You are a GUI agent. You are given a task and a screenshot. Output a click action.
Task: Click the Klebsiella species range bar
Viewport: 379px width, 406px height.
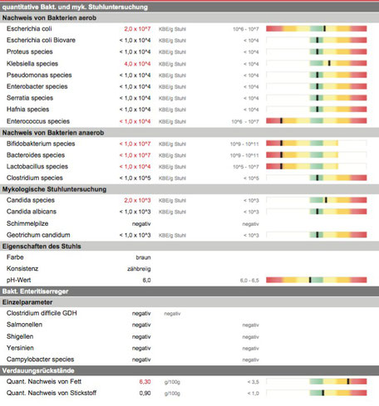pyautogui.click(x=317, y=63)
